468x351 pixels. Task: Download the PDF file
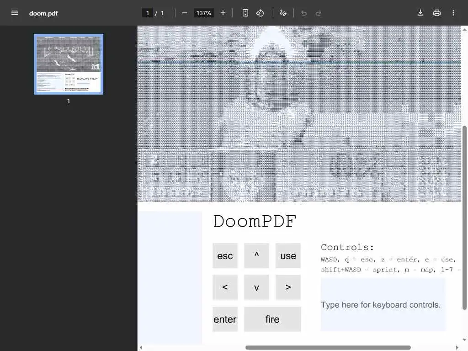point(420,13)
